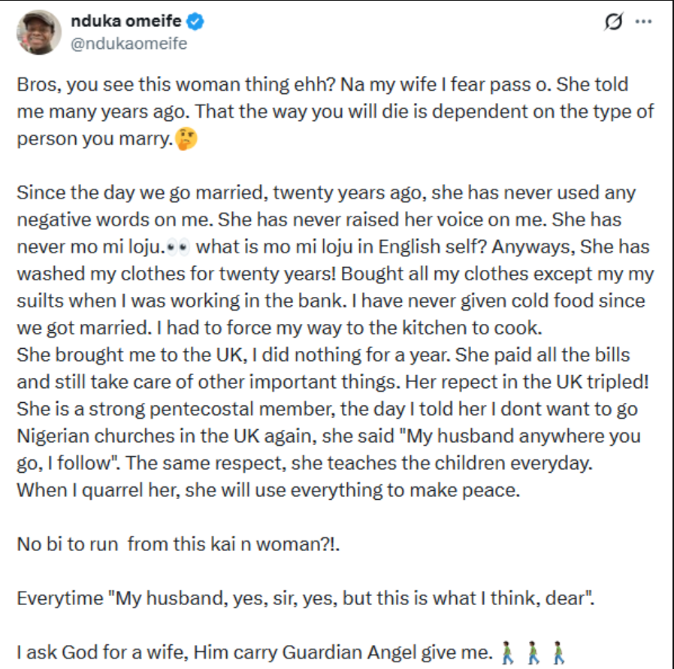Click the 'I ask God for a wife' line
Screen dimensions: 674x669
[254, 651]
